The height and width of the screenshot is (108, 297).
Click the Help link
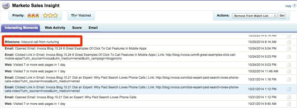click(x=288, y=6)
